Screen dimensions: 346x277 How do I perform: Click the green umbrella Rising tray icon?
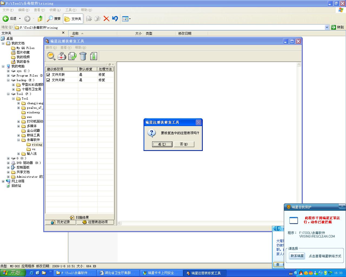pyautogui.click(x=330, y=273)
